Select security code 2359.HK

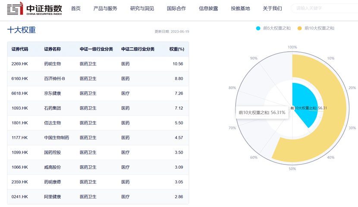(20, 182)
